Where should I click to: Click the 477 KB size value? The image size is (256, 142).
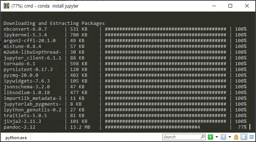(79, 93)
